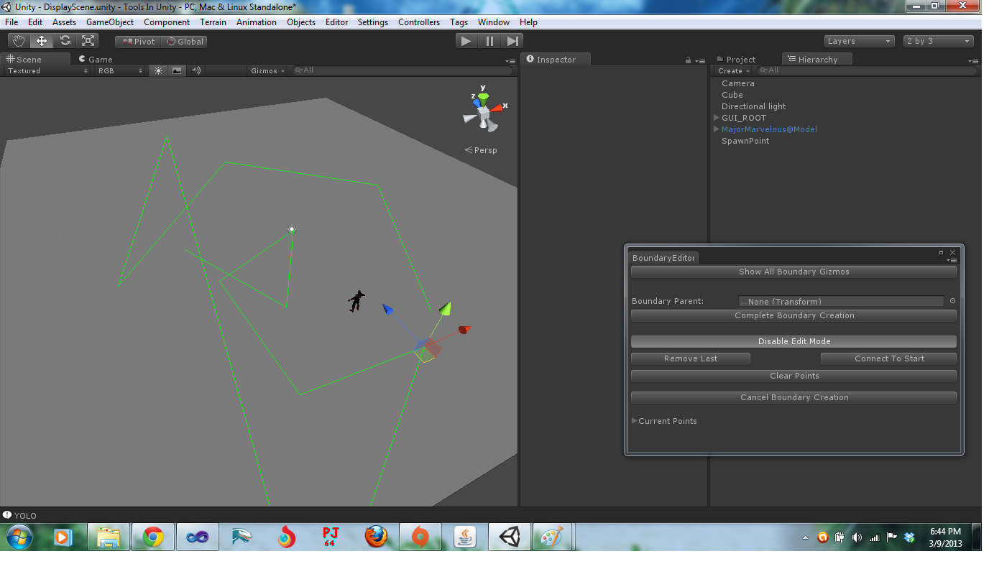Click the Scene view search field
Image resolution: width=989 pixels, height=569 pixels.
click(x=402, y=70)
